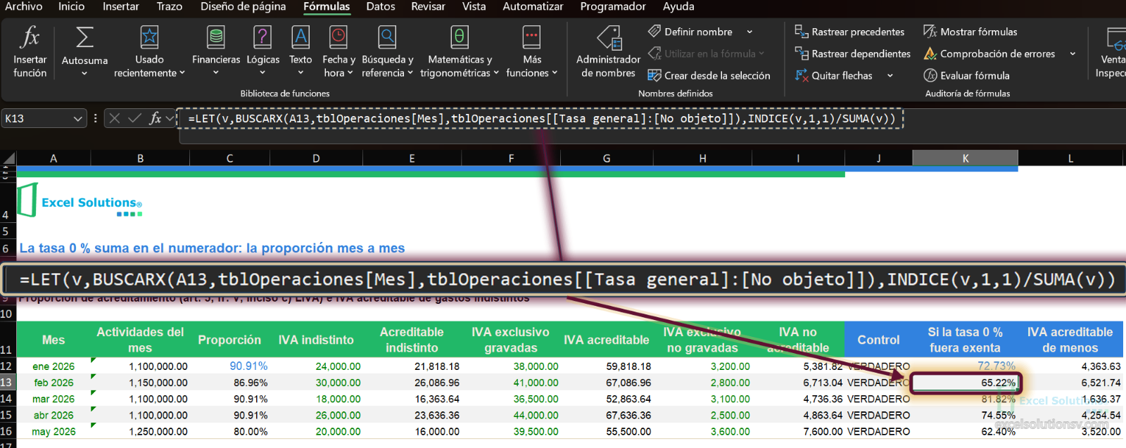Expand Comprobación de errores dropdown arrow
Screen dimensions: 1126x448
click(1073, 53)
